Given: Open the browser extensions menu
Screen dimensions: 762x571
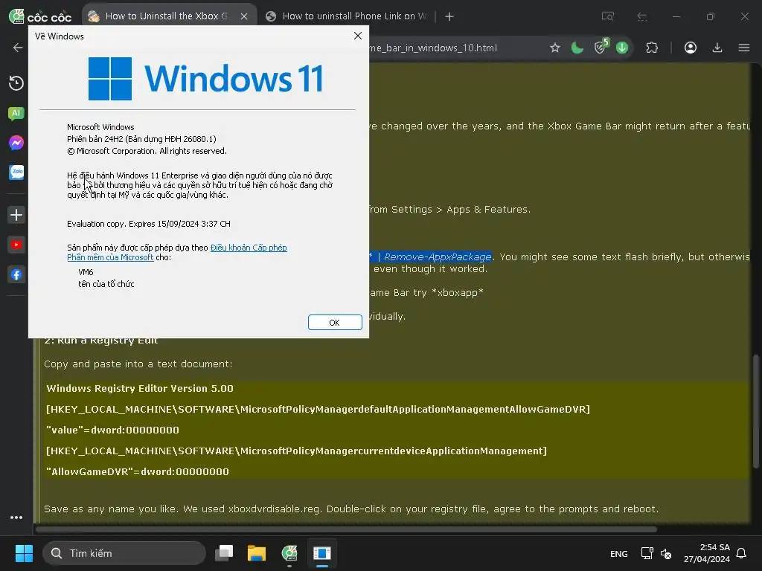Looking at the screenshot, I should click(652, 48).
